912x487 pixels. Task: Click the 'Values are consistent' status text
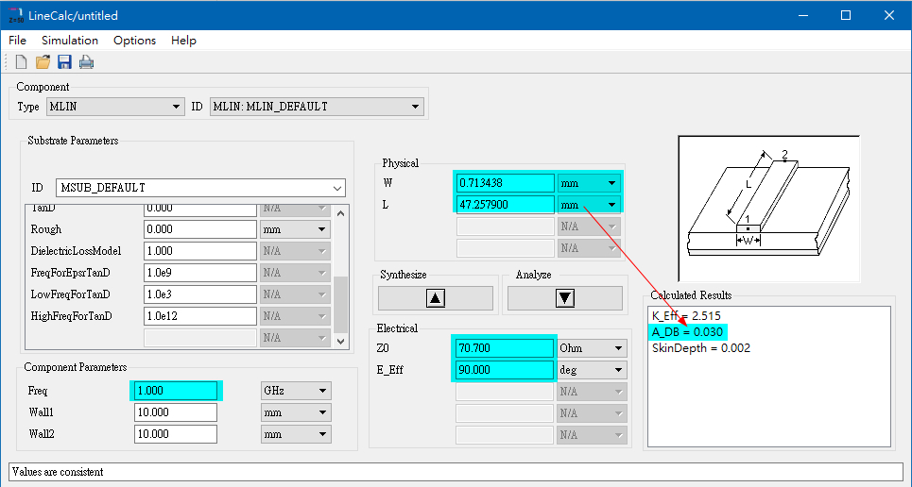(58, 472)
